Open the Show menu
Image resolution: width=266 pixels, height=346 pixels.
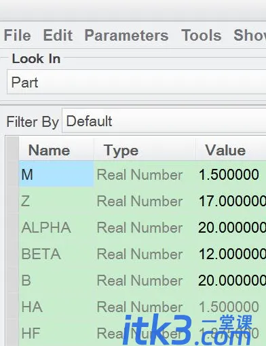coord(250,35)
